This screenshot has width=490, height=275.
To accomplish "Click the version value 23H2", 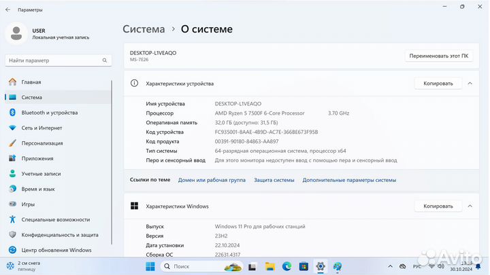I will [x=221, y=236].
